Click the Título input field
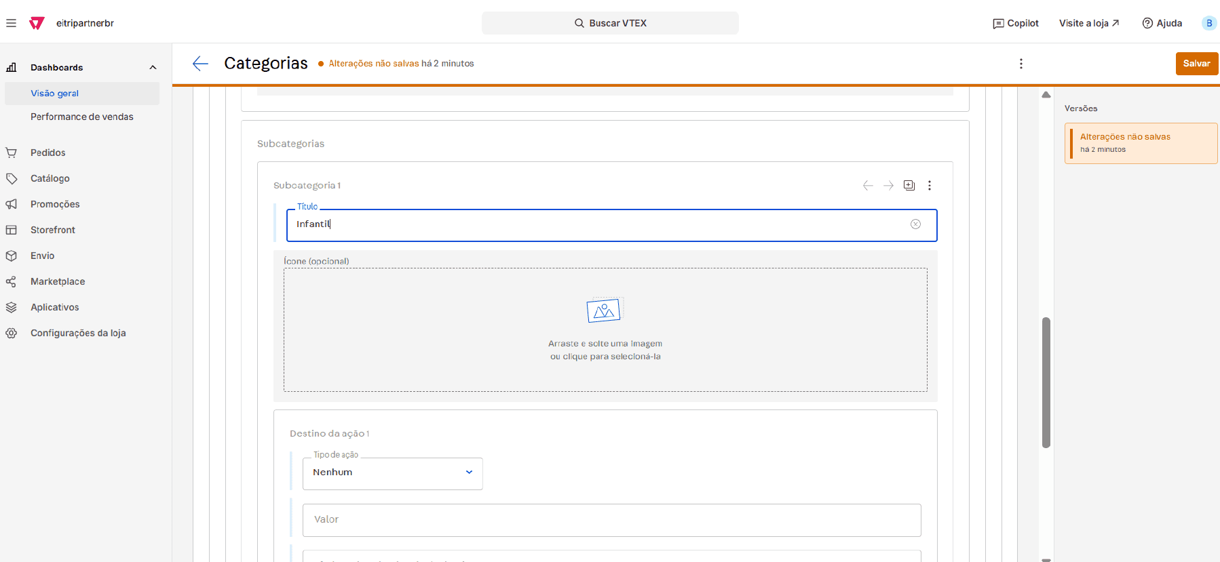The height and width of the screenshot is (562, 1220). [x=611, y=225]
